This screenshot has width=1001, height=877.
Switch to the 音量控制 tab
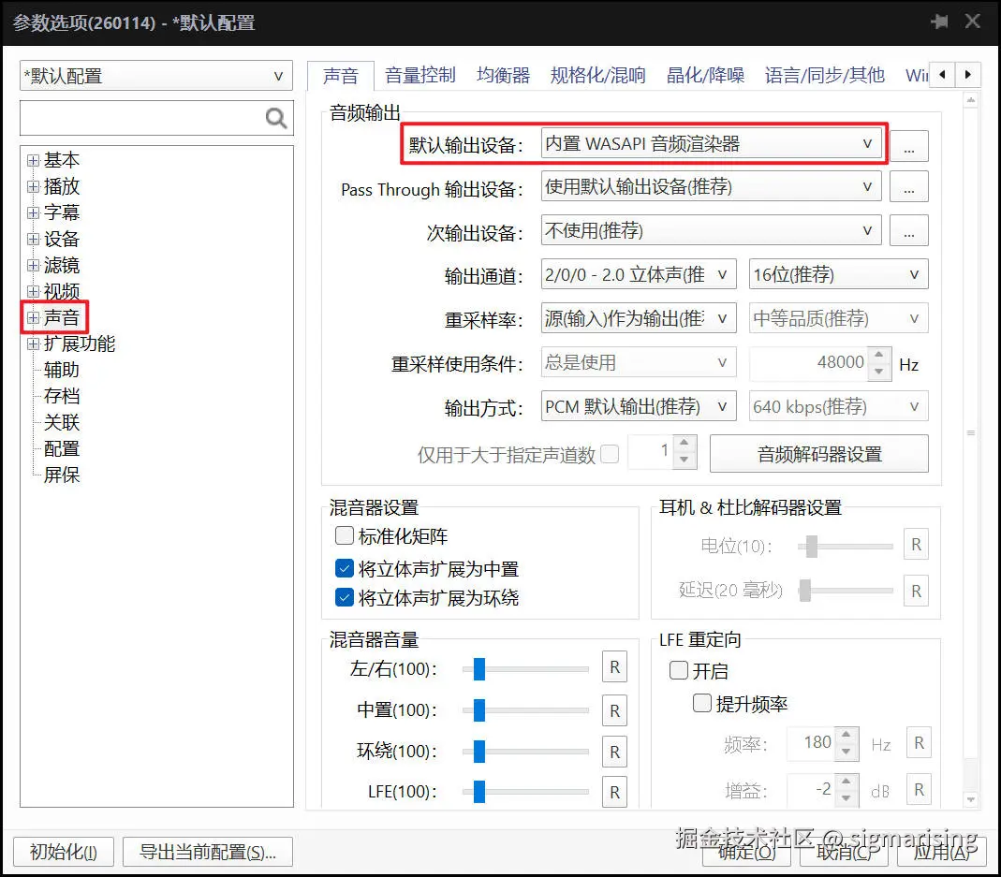(420, 75)
